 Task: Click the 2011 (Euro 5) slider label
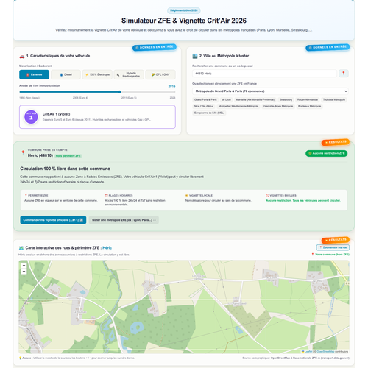coord(129,98)
